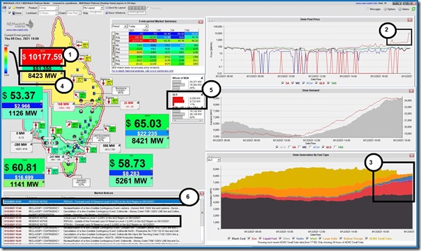Toggle NEM checkbox in the Demand chart
Screen dimensions: 421x251
(277, 147)
